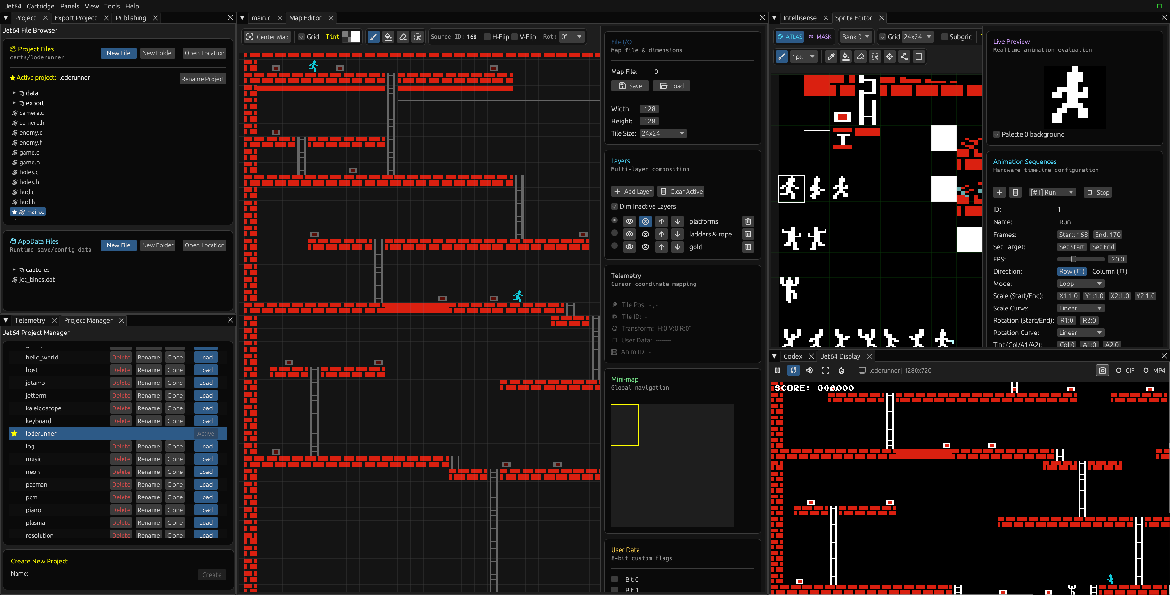Enter fullscreen in Jet64 Display
The height and width of the screenshot is (595, 1170).
pyautogui.click(x=826, y=370)
